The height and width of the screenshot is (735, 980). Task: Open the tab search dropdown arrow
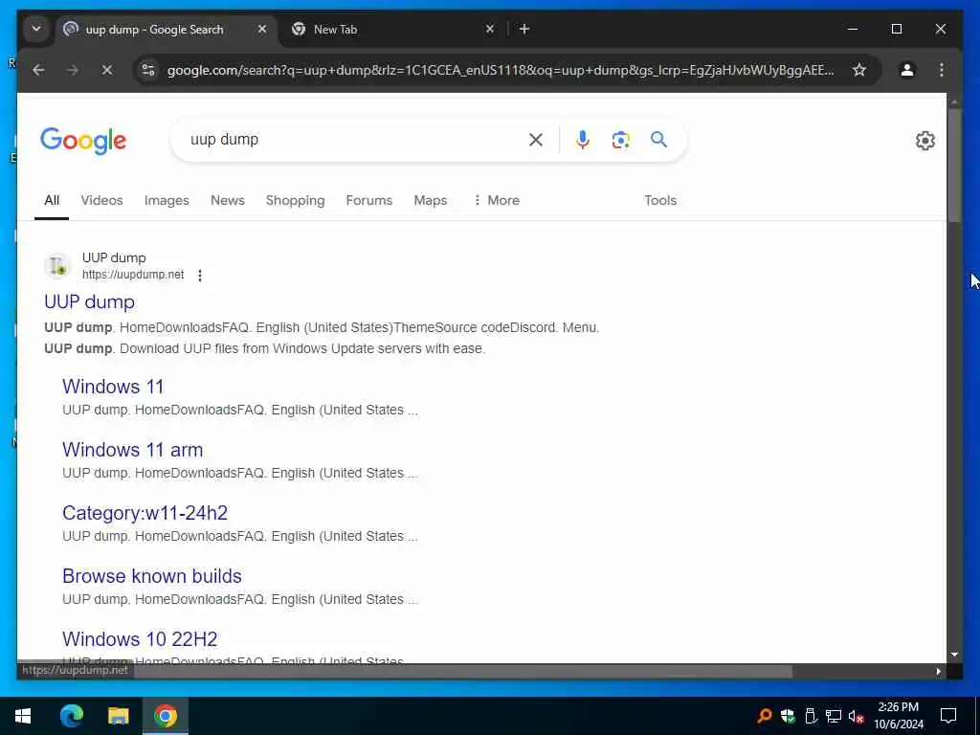(x=36, y=30)
